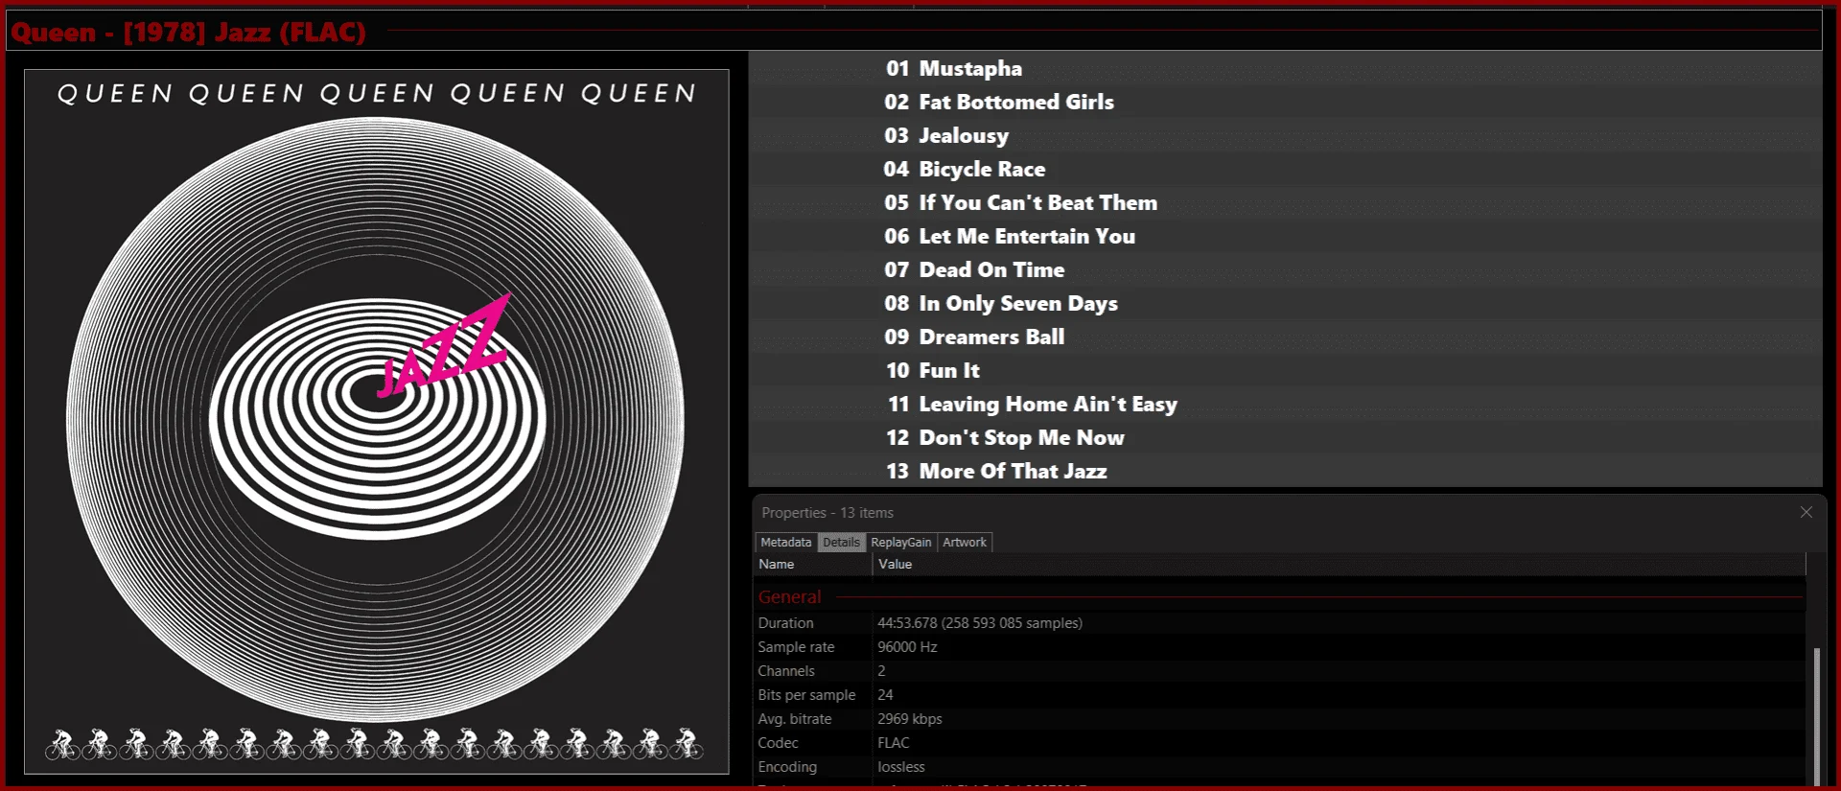Select track 13 More Of That Jazz
Image resolution: width=1841 pixels, height=791 pixels.
pyautogui.click(x=1285, y=471)
